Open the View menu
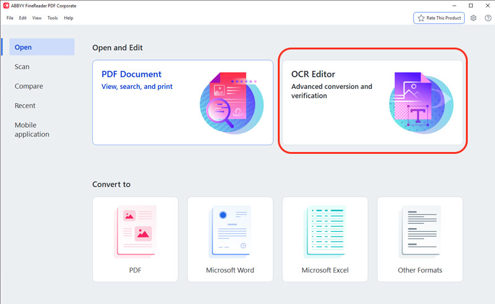 pyautogui.click(x=37, y=18)
